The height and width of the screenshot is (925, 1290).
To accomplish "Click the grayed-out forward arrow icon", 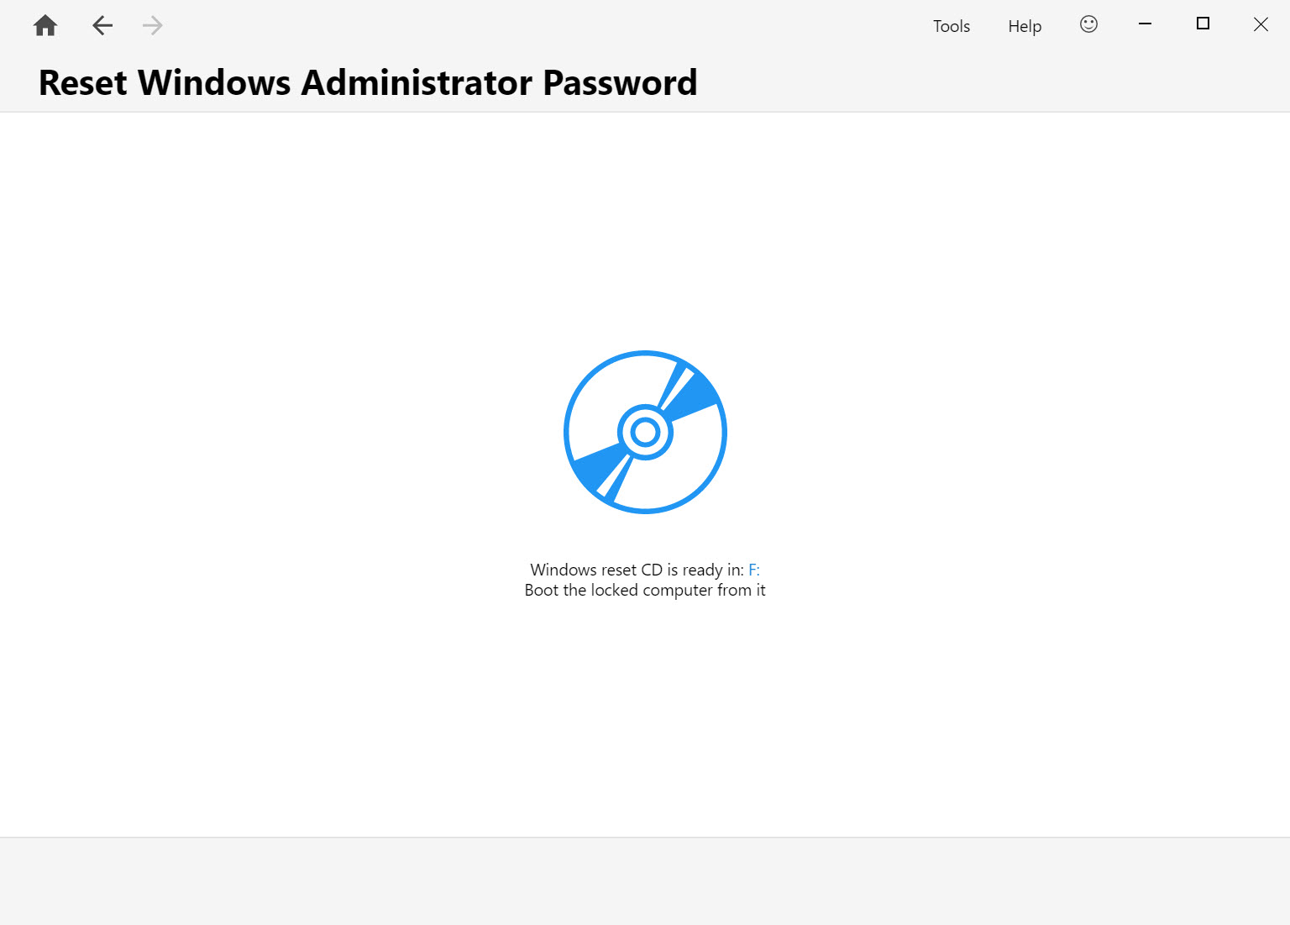I will [x=152, y=25].
